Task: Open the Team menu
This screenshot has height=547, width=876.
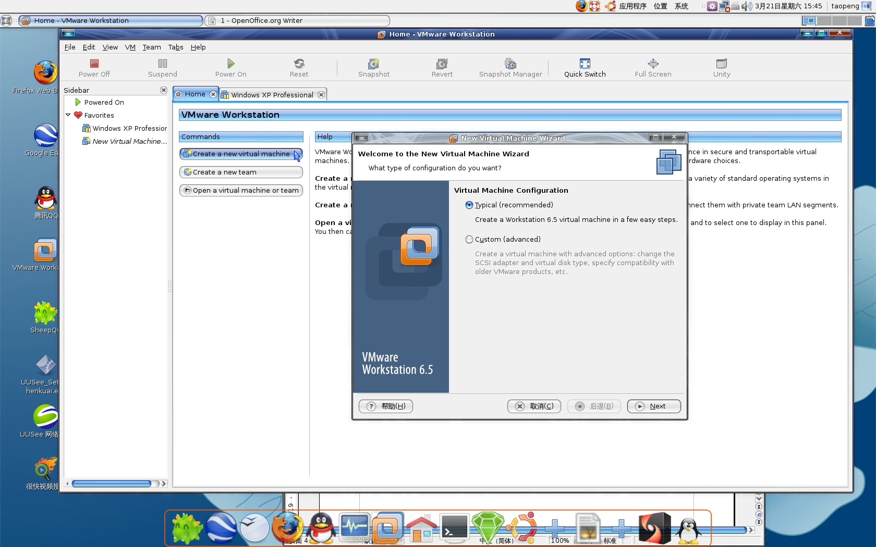Action: (152, 47)
